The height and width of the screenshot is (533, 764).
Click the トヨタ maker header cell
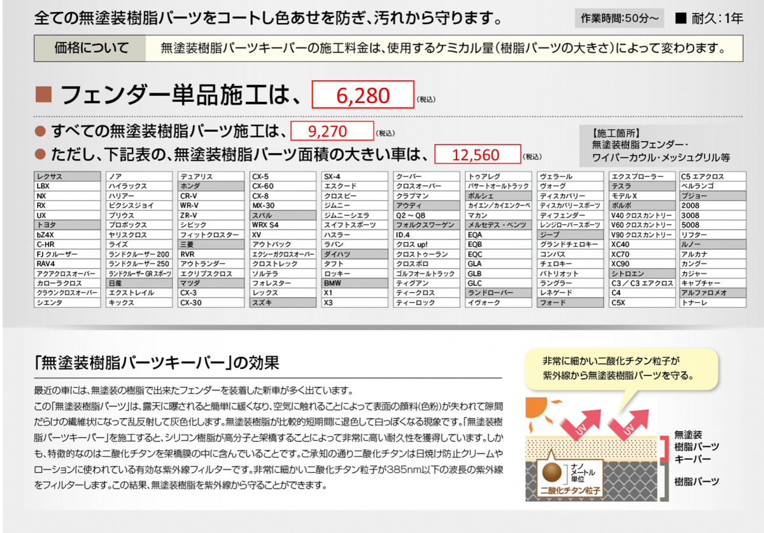[67, 224]
